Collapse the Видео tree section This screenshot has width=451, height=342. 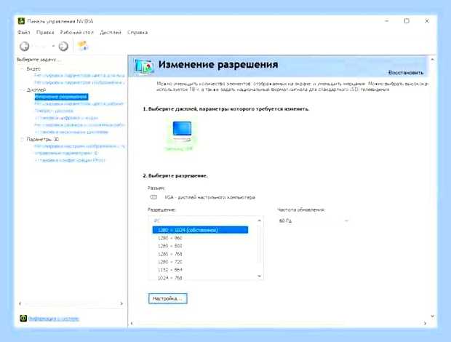[22, 69]
